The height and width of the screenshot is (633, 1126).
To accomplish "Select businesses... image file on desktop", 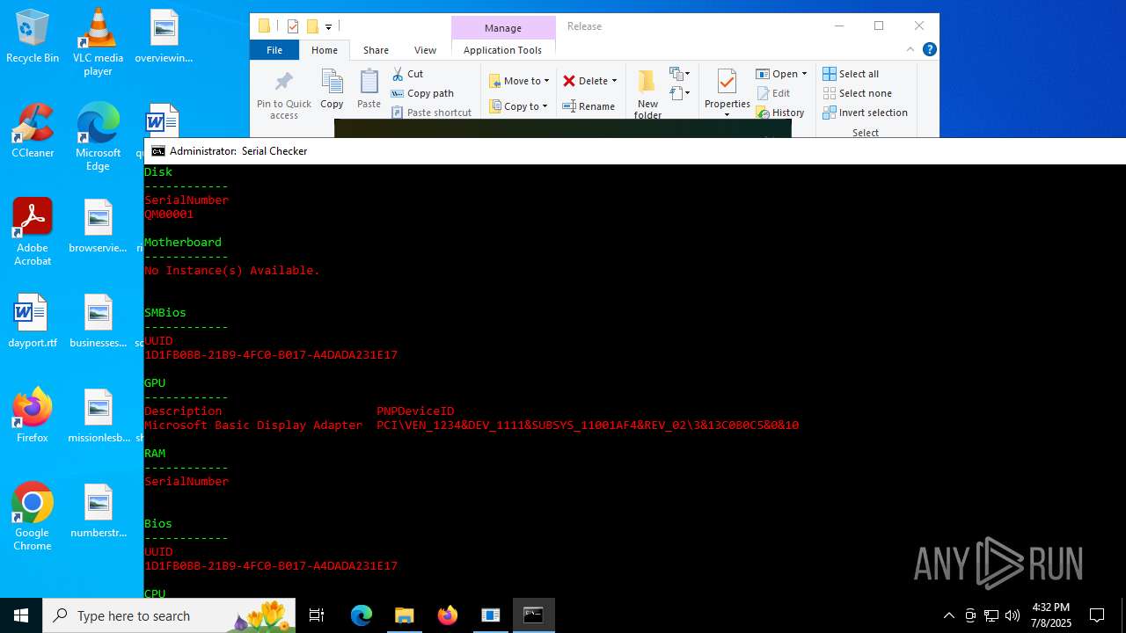I will (x=98, y=321).
